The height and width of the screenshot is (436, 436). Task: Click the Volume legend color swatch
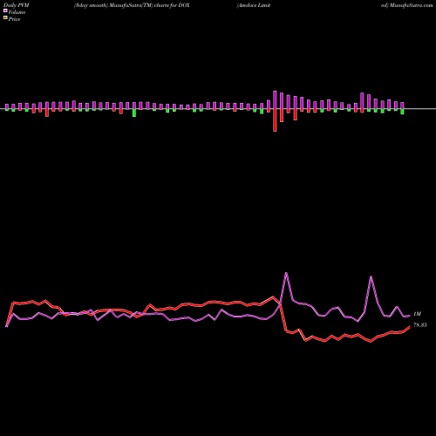pyautogui.click(x=5, y=11)
